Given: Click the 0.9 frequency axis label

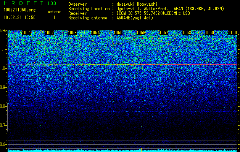Looking at the screenshot, I should coord(3,87).
